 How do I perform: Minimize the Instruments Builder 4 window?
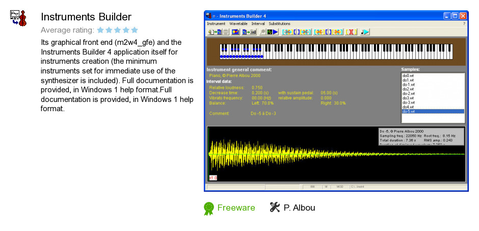tap(447, 16)
